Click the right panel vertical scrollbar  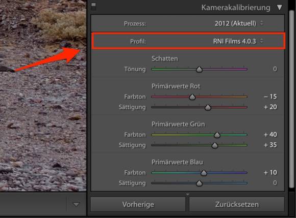pos(291,98)
